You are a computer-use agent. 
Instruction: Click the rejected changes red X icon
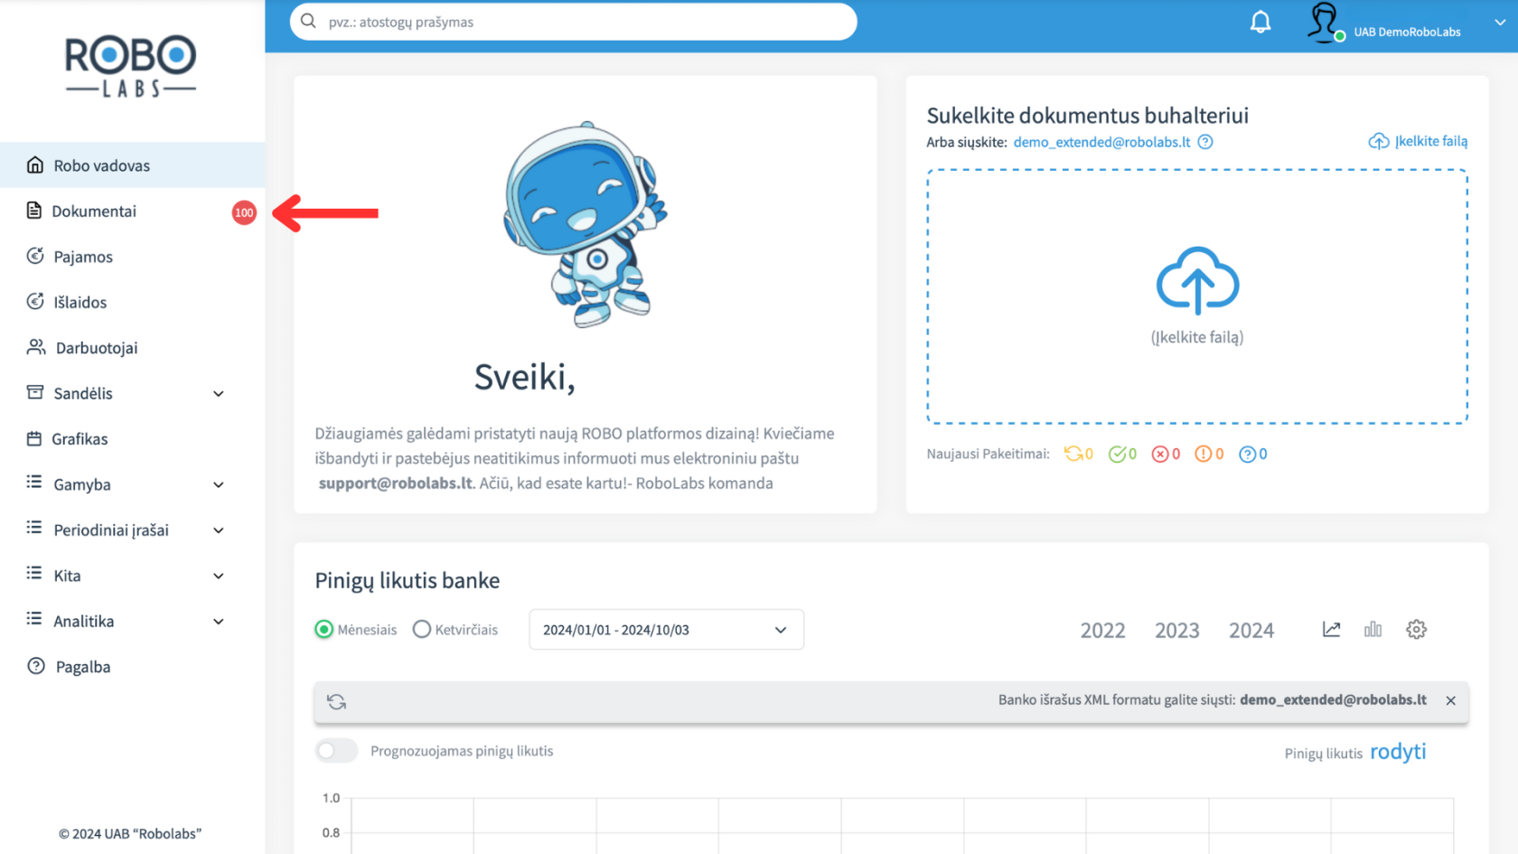coord(1160,454)
